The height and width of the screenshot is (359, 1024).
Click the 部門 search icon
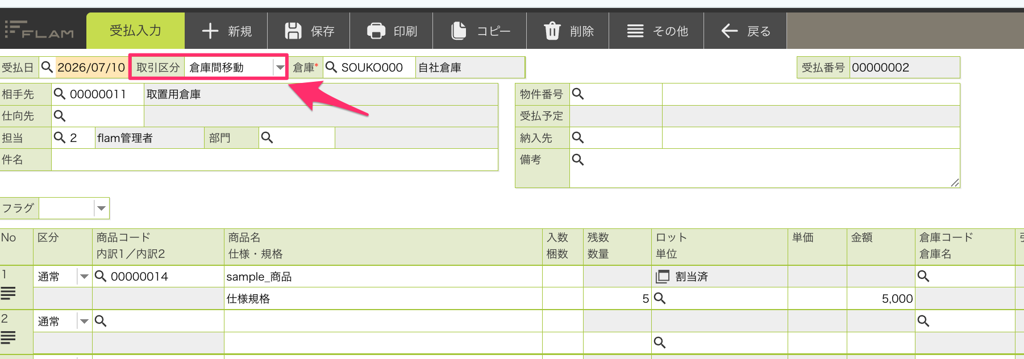click(267, 137)
